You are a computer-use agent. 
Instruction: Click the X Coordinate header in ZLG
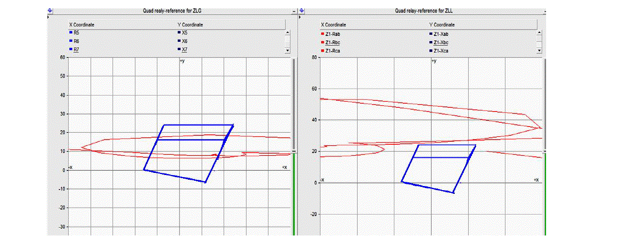click(82, 24)
